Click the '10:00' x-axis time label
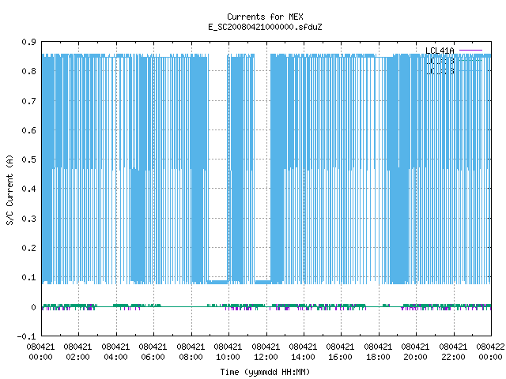The height and width of the screenshot is (379, 506). pyautogui.click(x=228, y=358)
